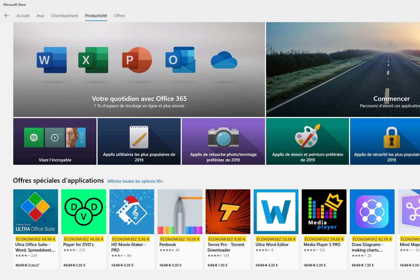Open the Accueil tab

(23, 16)
